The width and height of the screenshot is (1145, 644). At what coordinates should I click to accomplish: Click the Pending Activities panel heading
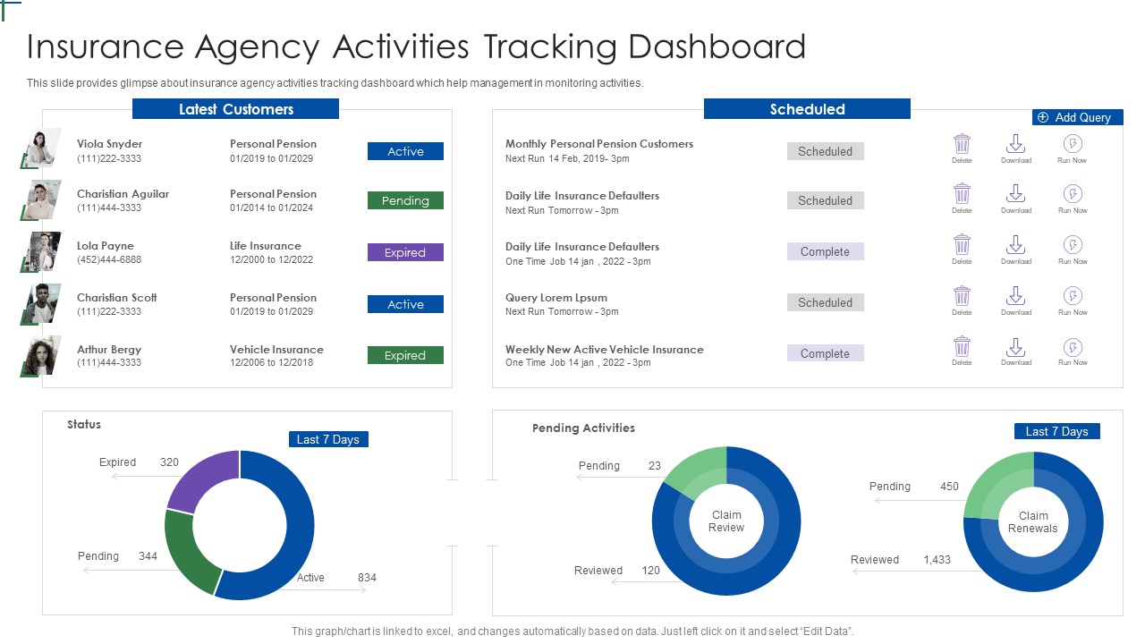[x=583, y=428]
